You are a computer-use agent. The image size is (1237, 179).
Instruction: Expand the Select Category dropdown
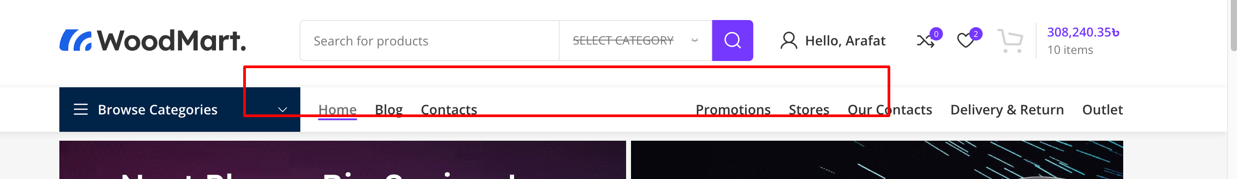(x=635, y=41)
